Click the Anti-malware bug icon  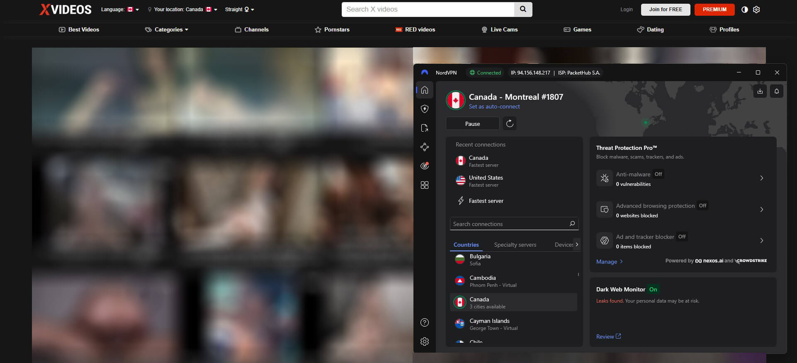605,178
